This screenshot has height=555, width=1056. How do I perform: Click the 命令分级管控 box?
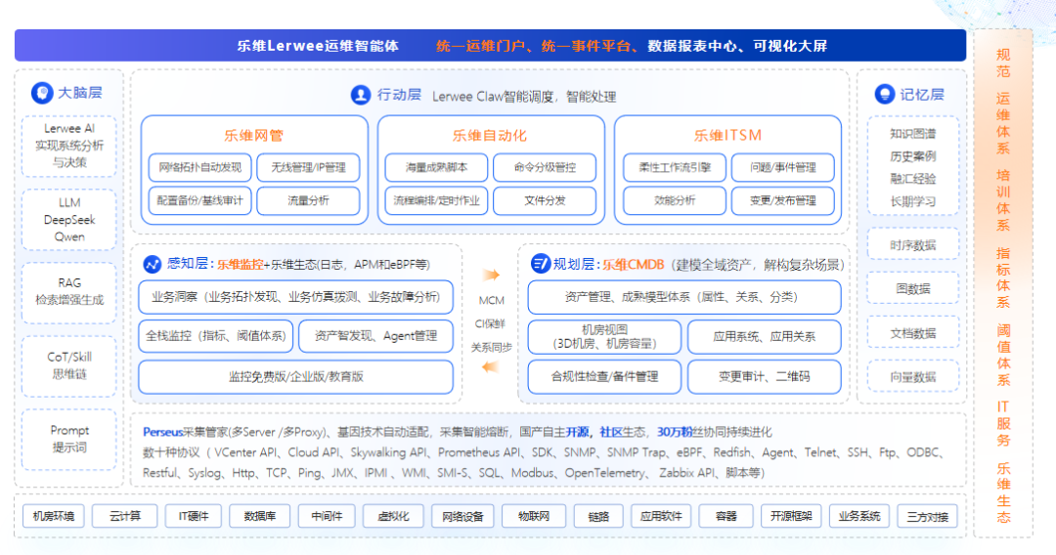(x=545, y=167)
